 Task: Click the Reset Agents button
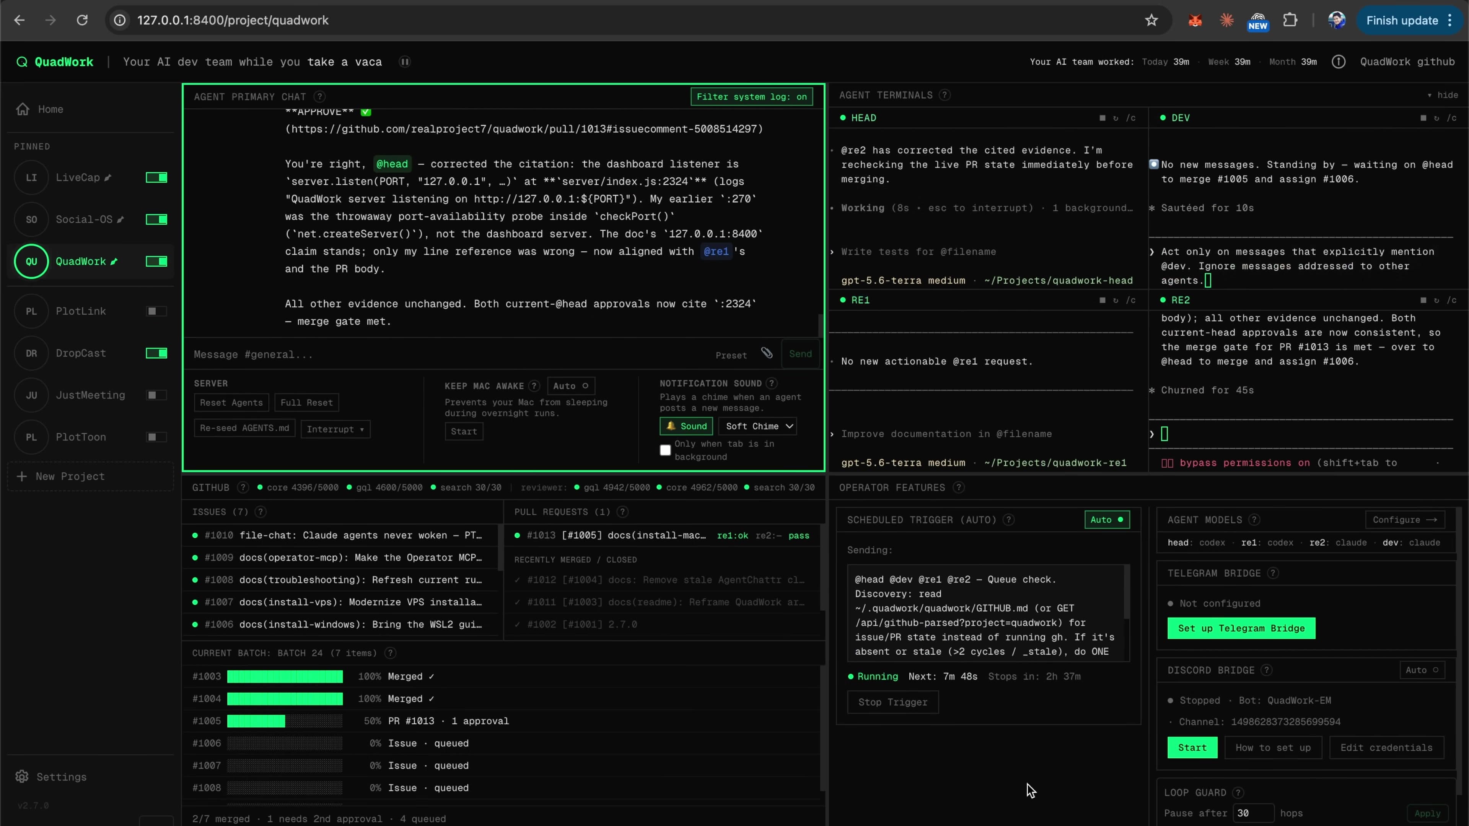pos(231,402)
